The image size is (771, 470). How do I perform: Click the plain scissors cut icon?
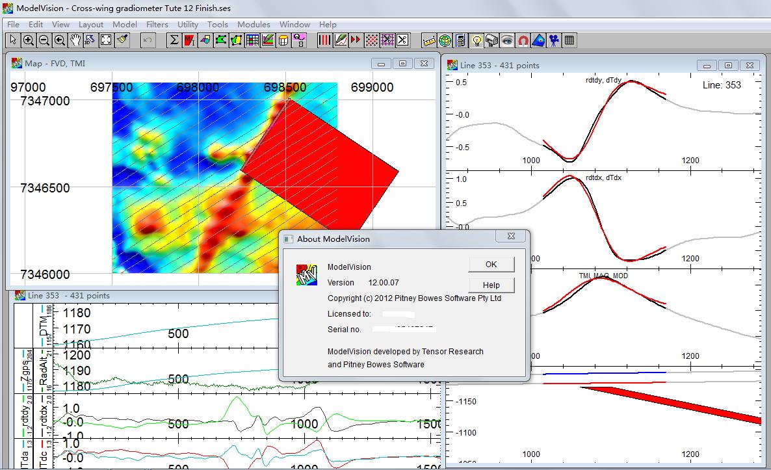[402, 40]
